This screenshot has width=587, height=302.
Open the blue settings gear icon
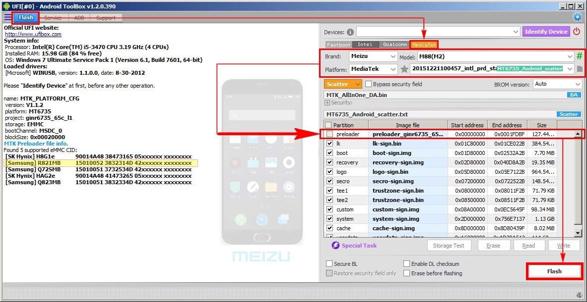[577, 17]
